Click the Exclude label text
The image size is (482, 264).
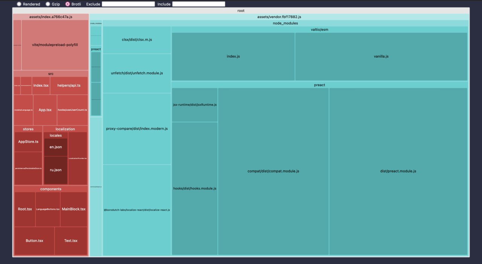93,4
